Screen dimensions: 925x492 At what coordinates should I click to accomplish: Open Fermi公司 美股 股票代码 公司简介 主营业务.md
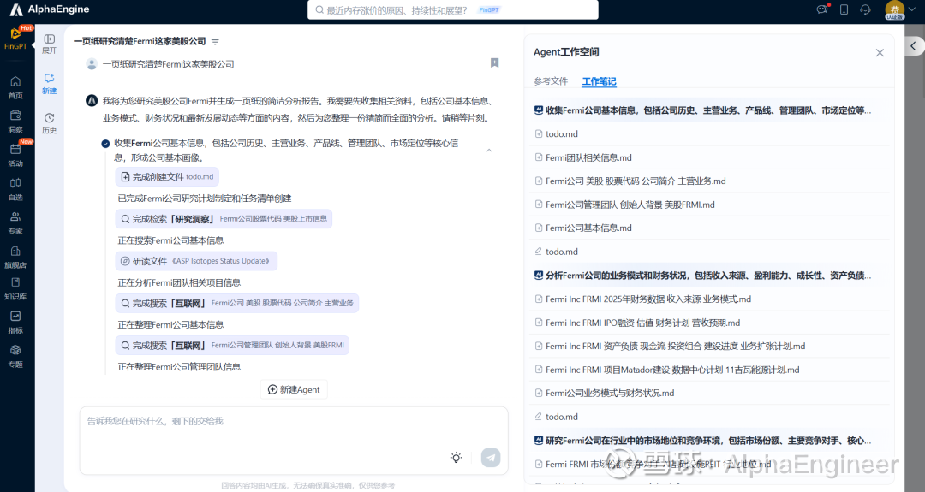coord(710,181)
